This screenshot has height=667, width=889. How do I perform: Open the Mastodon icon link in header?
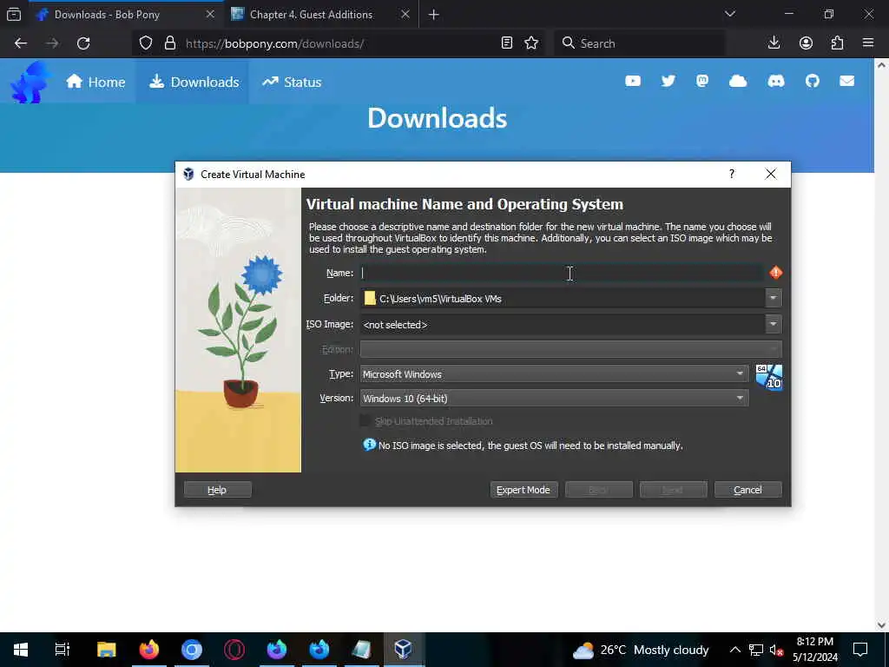point(701,81)
